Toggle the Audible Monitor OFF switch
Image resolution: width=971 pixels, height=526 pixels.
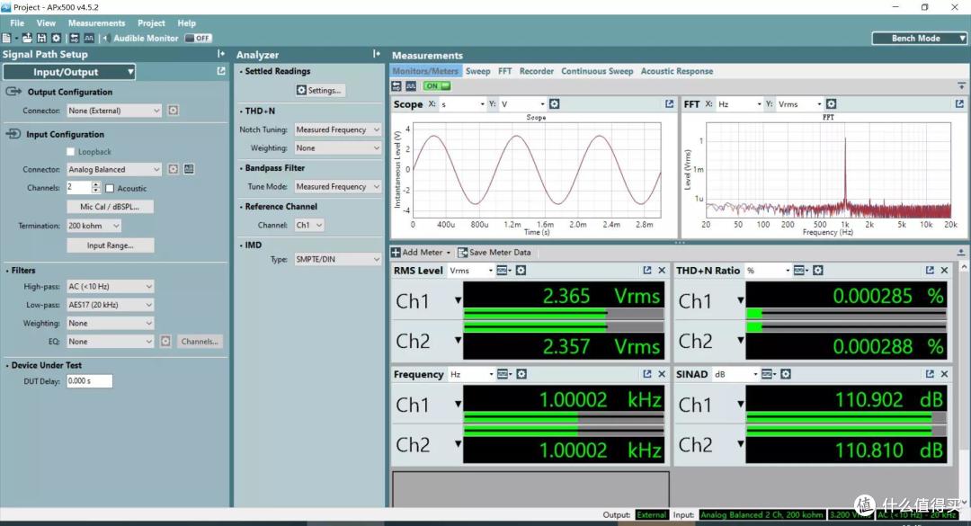click(x=198, y=38)
